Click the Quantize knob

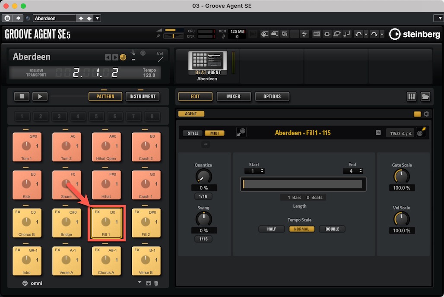tap(203, 177)
